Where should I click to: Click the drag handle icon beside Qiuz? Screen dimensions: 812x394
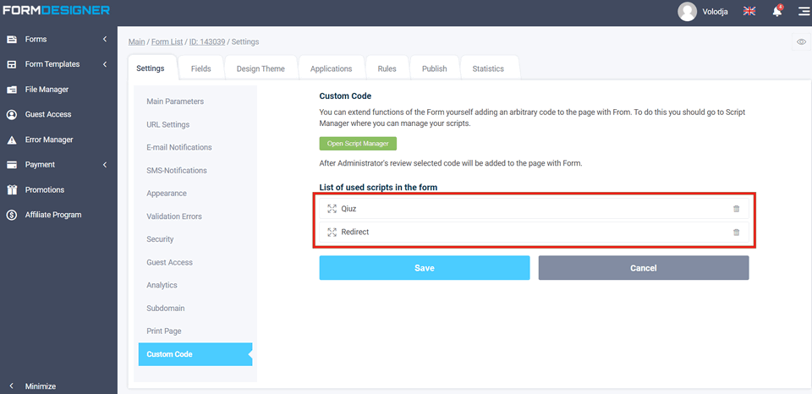[332, 209]
